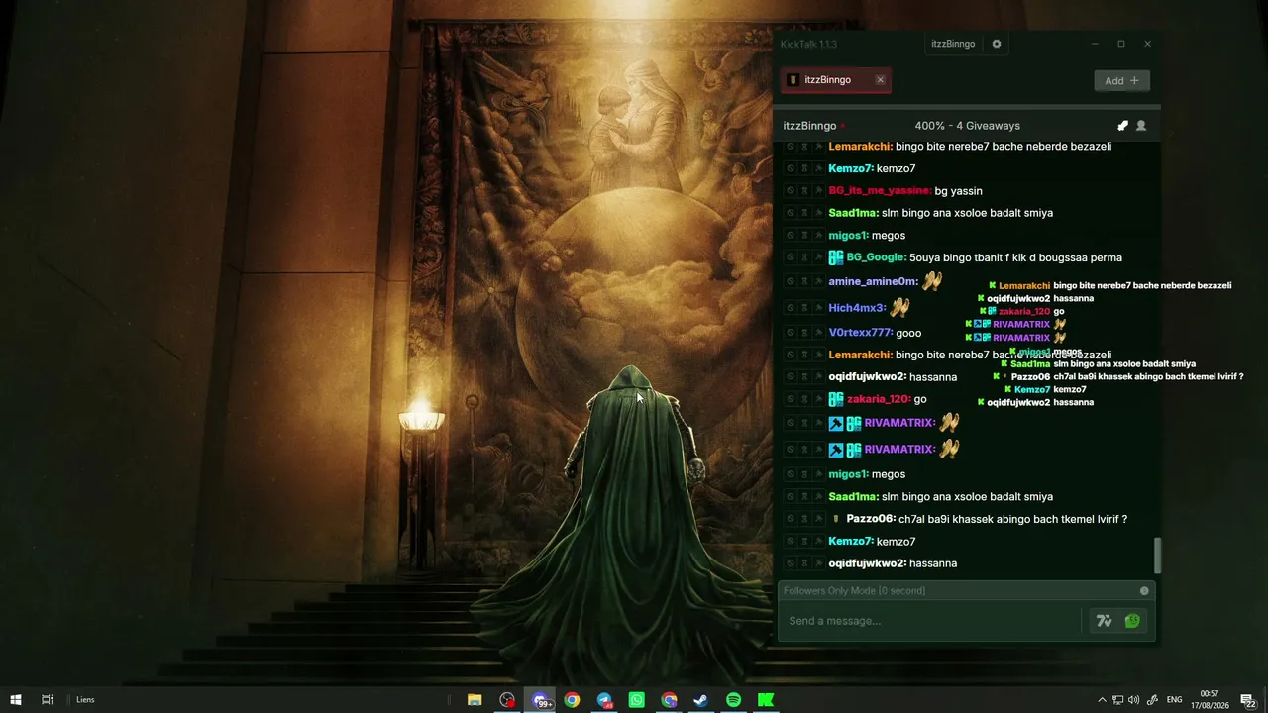The height and width of the screenshot is (713, 1268).
Task: Open the Kick emote picker (green face)
Action: (1132, 621)
